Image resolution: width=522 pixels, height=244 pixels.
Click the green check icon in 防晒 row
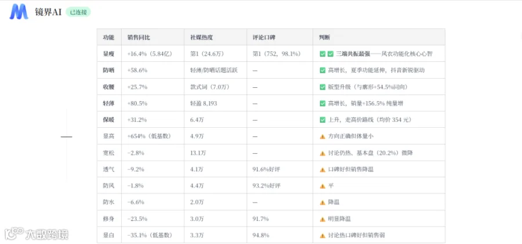[322, 71]
